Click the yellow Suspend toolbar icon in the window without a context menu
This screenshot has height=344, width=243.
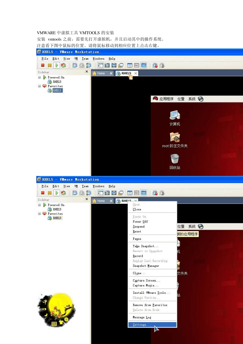pos(50,65)
